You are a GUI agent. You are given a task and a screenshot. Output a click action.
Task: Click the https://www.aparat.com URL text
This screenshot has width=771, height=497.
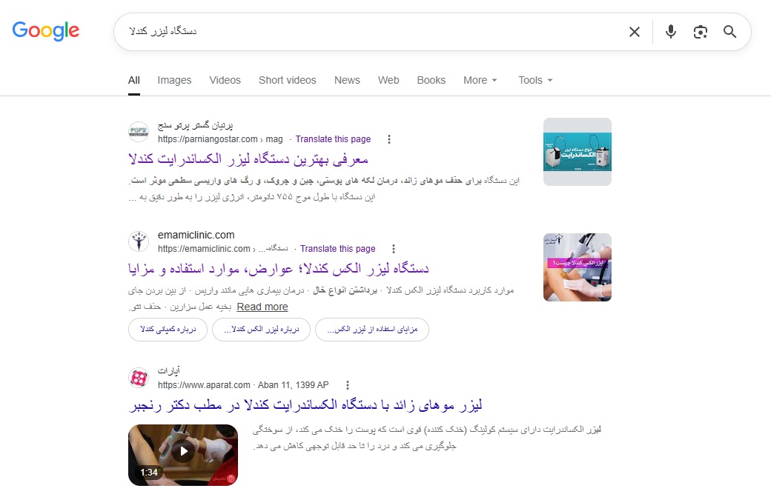(x=204, y=385)
